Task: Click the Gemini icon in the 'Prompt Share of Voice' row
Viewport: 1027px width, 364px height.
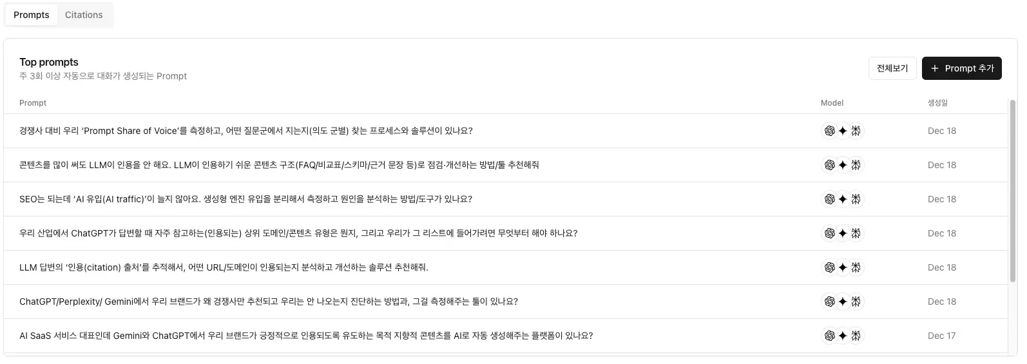Action: click(x=843, y=131)
